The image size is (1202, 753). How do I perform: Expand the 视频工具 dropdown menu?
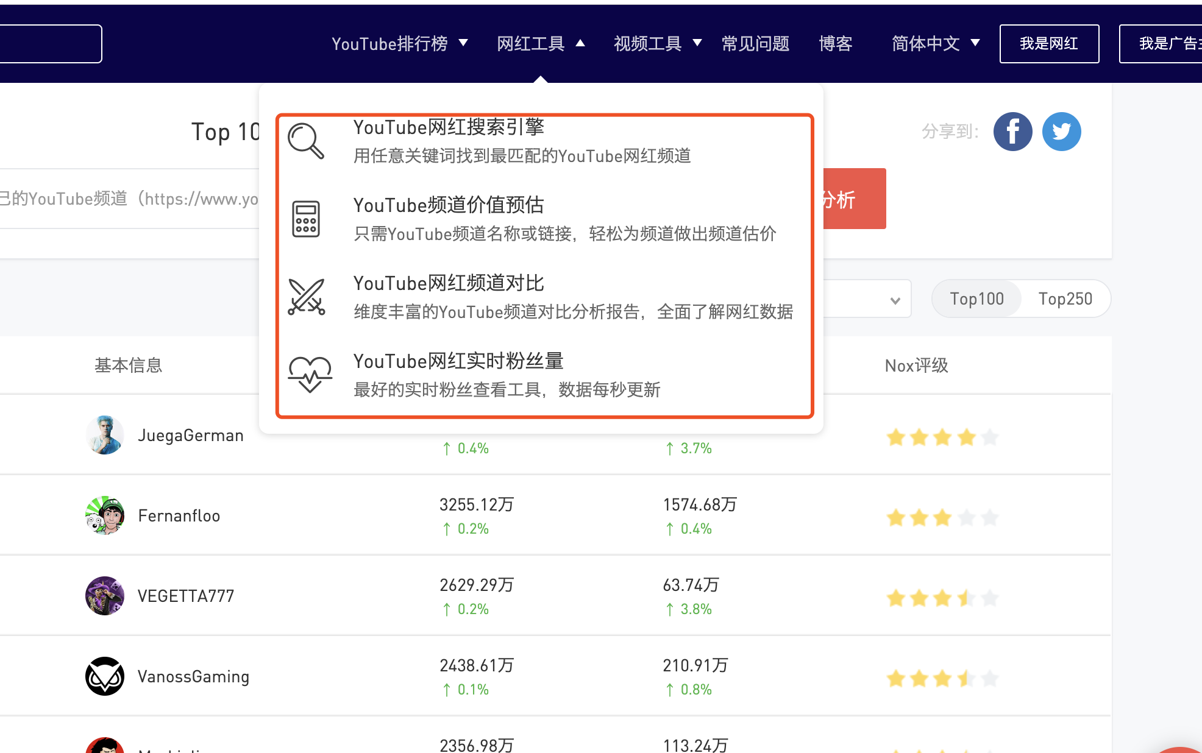[x=658, y=43]
